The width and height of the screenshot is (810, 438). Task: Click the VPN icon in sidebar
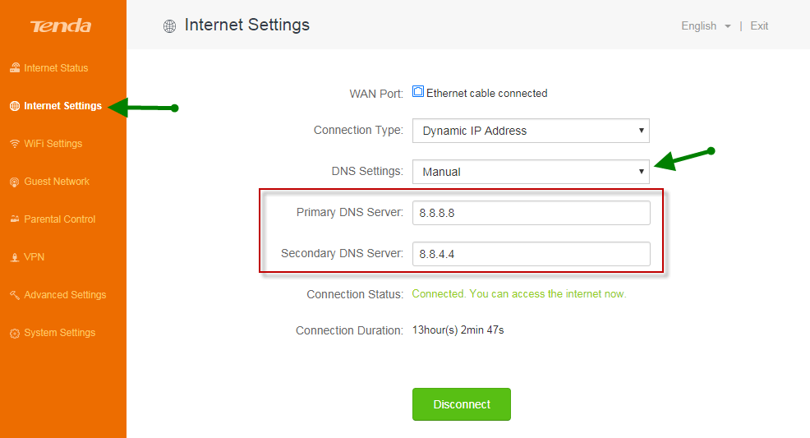tap(15, 257)
